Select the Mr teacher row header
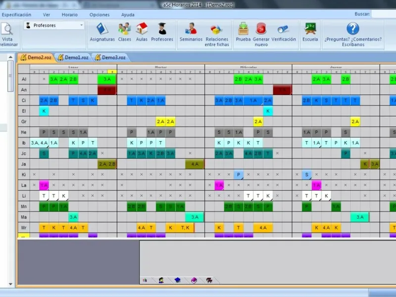Screen dimensions: 396x297 24,228
